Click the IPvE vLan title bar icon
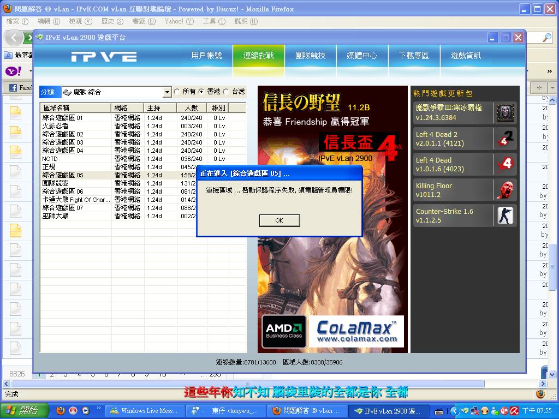This screenshot has height=419, width=559. pyautogui.click(x=39, y=38)
